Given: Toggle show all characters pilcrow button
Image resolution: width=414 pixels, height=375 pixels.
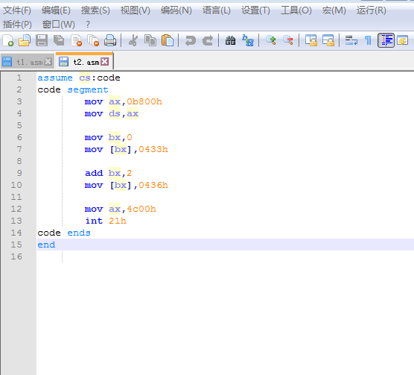Looking at the screenshot, I should (x=368, y=41).
